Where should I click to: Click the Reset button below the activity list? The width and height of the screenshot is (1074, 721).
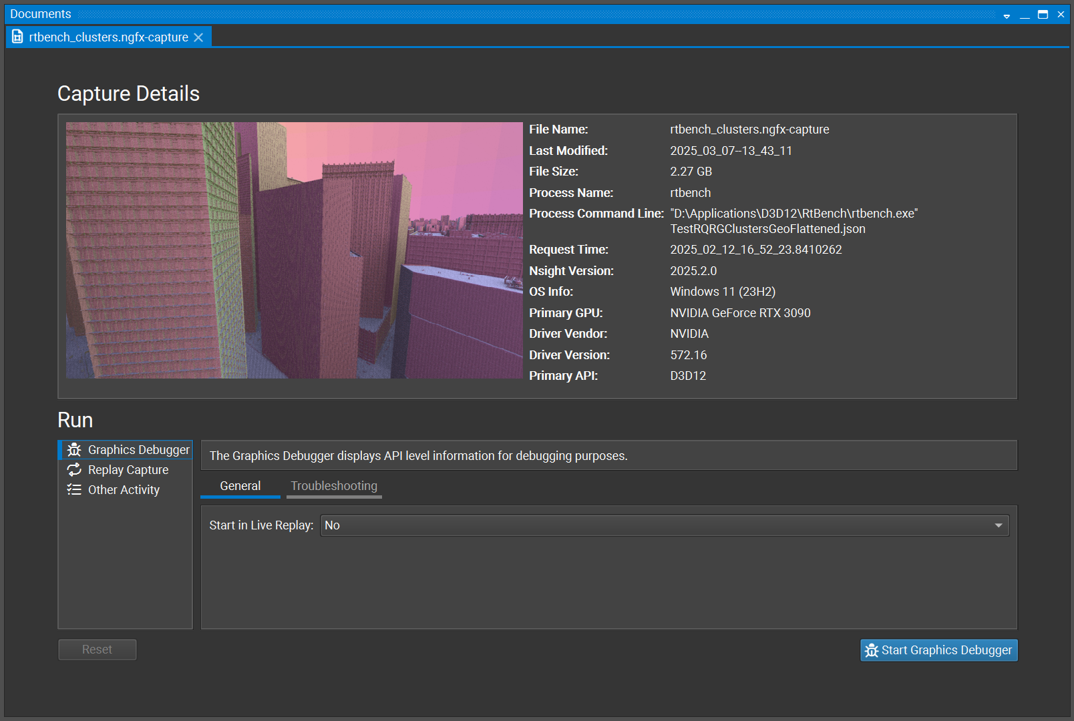point(97,649)
